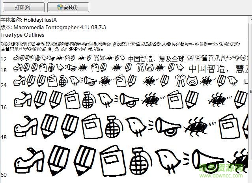Click the bird glyph in the 60 row
This screenshot has width=252, height=183.
168,161
